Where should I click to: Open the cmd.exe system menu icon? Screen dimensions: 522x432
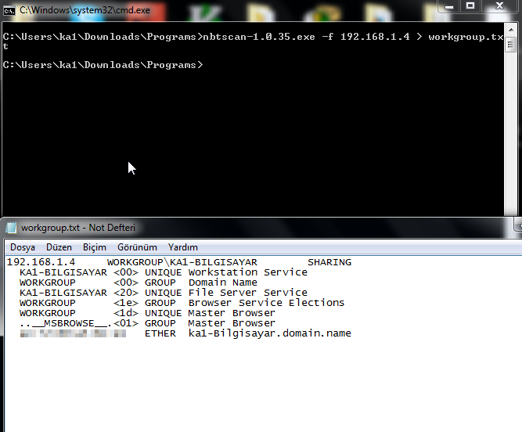pos(9,10)
